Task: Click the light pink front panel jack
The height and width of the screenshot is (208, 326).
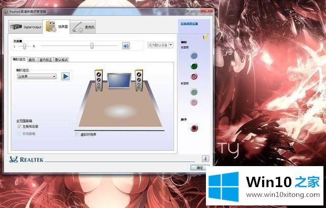Action: click(194, 102)
